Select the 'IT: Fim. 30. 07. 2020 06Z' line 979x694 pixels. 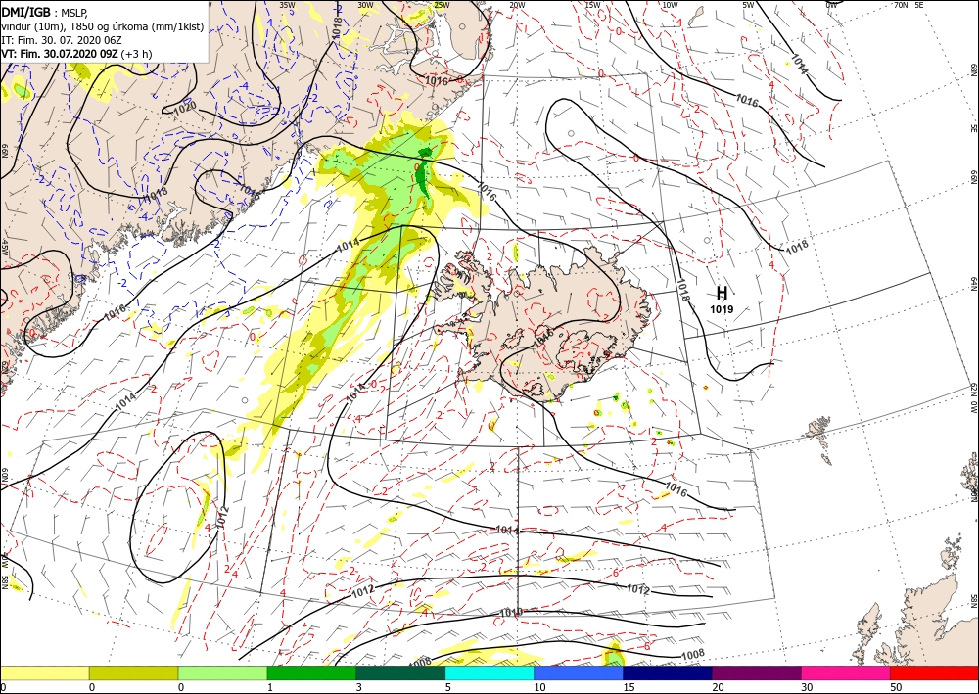61,40
